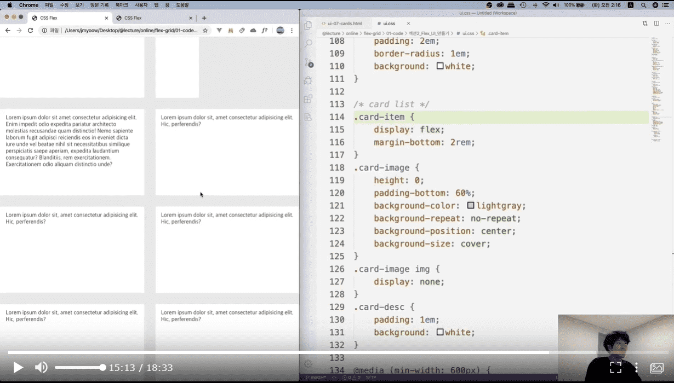Switch to the second CSS Flex Chrome tab

tap(153, 18)
